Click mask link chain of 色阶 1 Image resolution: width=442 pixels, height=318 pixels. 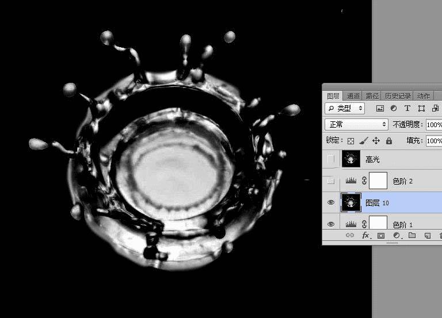364,224
